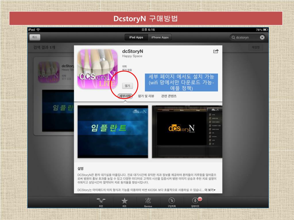Screen dimensions: 294x220
Task: Switch to iPhone Apps segment
Action: point(160,38)
